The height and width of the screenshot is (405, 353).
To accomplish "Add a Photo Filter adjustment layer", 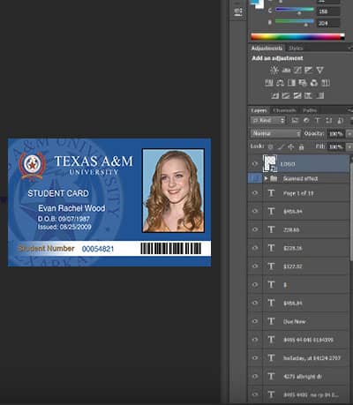I will (303, 83).
